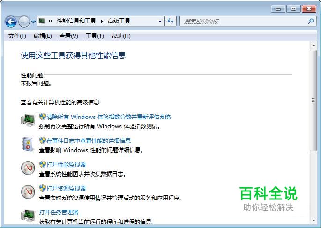Click the magnifier search icon
Image resolution: width=321 pixels, height=228 pixels.
click(x=311, y=21)
